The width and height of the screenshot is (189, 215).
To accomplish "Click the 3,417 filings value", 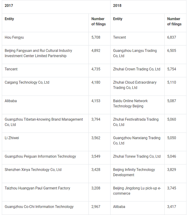I will click(172, 207).
